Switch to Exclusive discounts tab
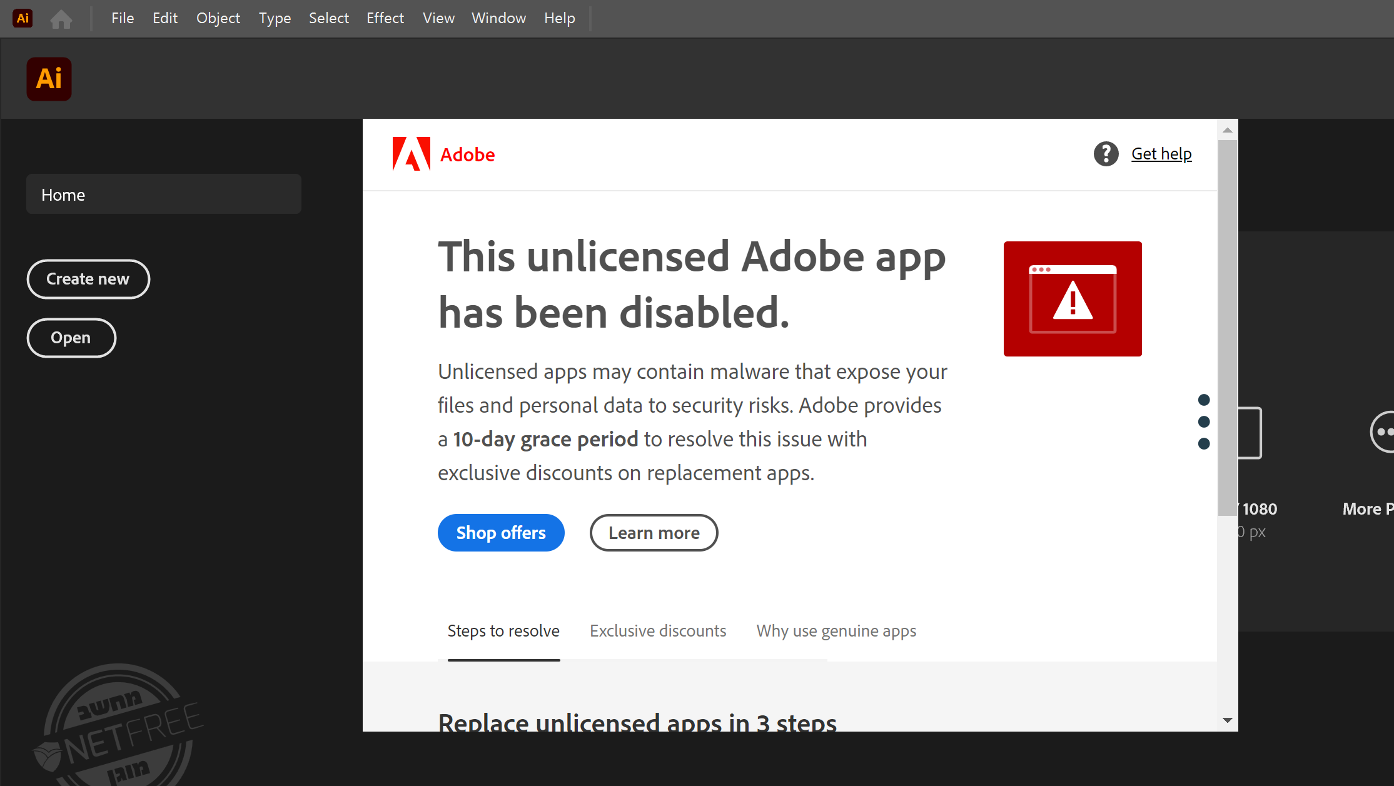Image resolution: width=1394 pixels, height=786 pixels. pyautogui.click(x=658, y=631)
